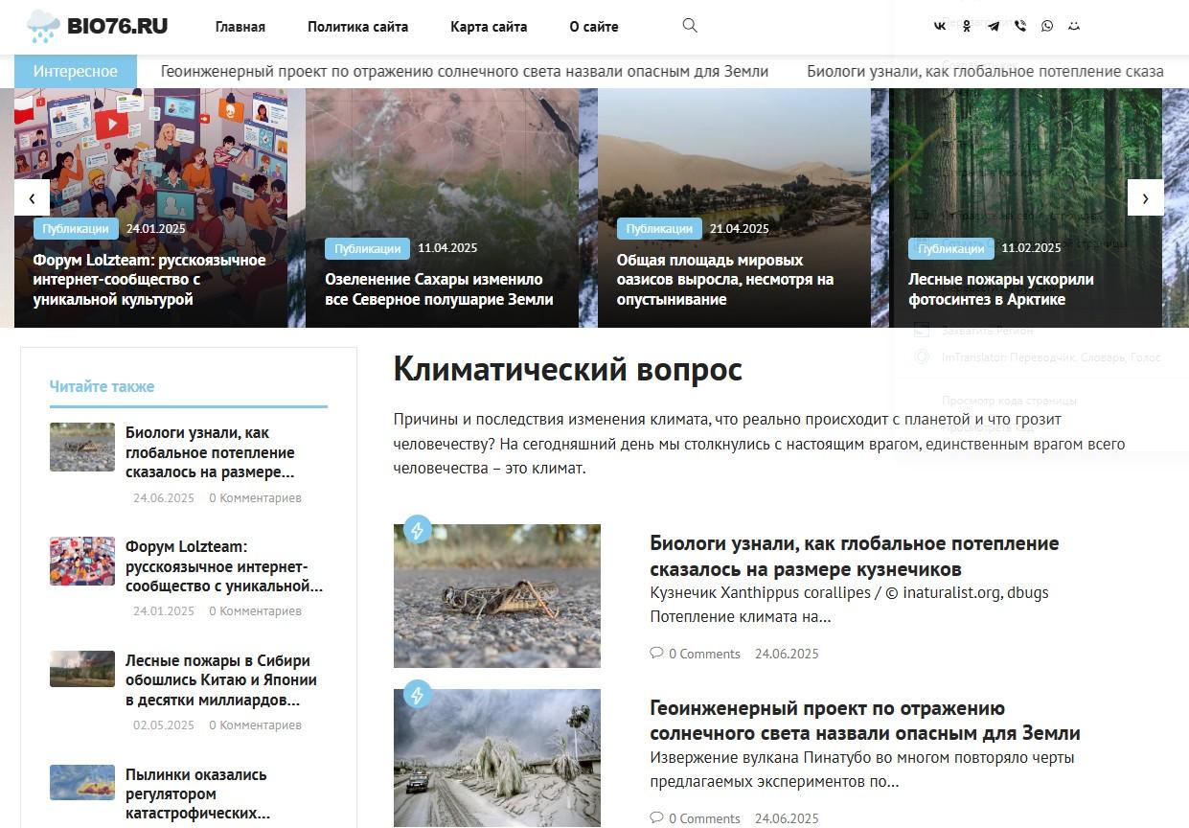Go to Главная menu item
Viewport: 1189px width, 828px height.
[x=240, y=27]
